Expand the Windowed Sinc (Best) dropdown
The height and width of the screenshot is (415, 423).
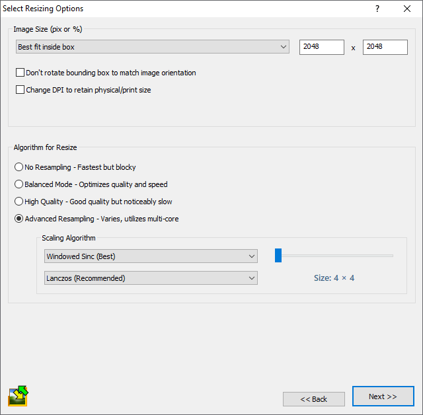[151, 256]
